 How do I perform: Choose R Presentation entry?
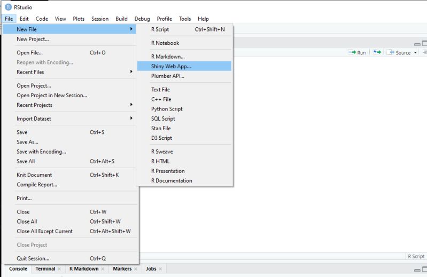[184, 171]
